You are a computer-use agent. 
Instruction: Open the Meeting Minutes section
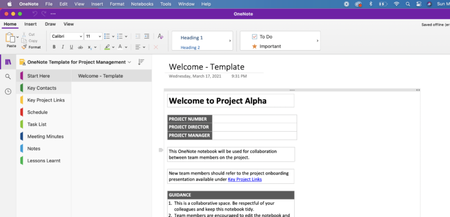point(43,136)
